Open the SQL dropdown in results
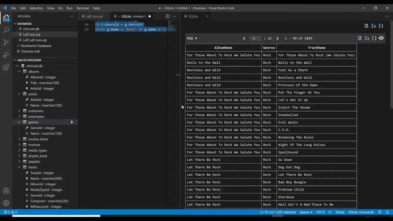The width and height of the screenshot is (393, 221). point(192,38)
